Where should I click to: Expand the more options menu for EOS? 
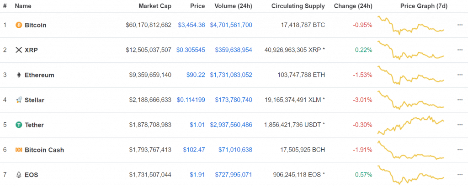pyautogui.click(x=460, y=175)
